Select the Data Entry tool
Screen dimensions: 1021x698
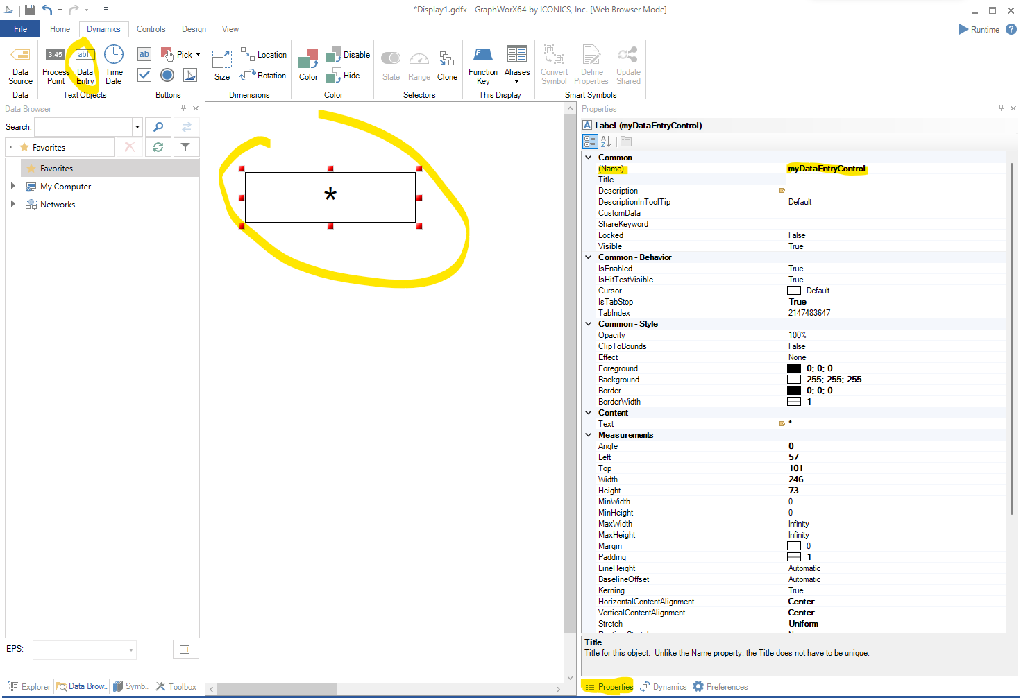[85, 65]
